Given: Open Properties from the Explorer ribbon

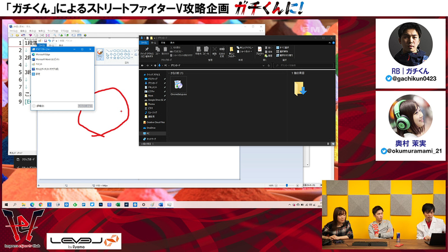Looking at the screenshot, I should coord(259,51).
